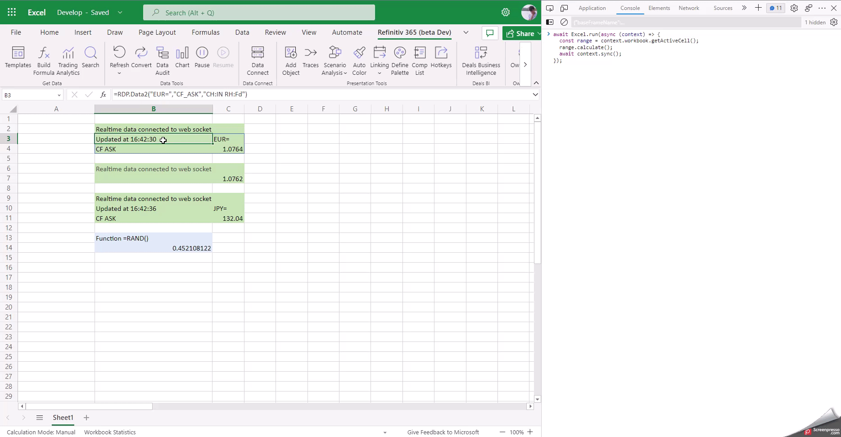The height and width of the screenshot is (437, 841).
Task: Open Data Connect
Action: 258,61
